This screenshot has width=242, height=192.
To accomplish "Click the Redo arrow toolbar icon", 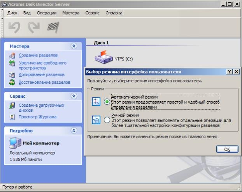I will (x=34, y=27).
